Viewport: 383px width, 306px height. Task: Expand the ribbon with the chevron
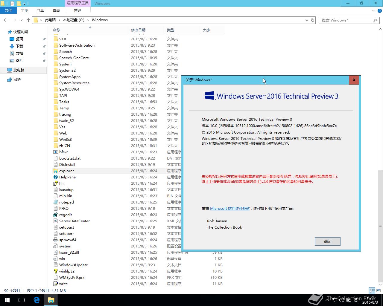coord(373,11)
